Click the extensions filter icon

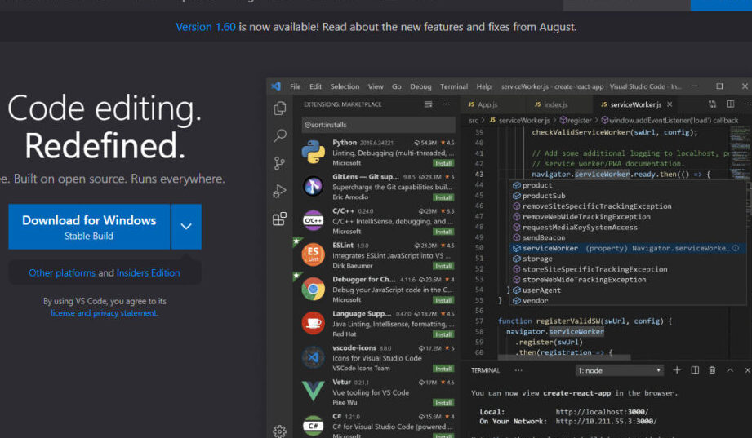(x=429, y=104)
